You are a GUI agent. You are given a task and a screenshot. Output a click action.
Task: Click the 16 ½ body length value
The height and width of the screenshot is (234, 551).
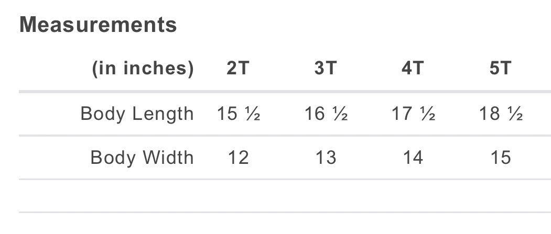pos(326,114)
